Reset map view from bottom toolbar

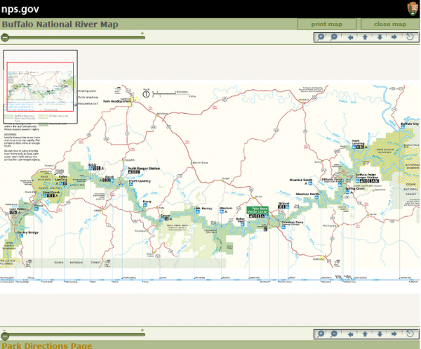point(410,334)
